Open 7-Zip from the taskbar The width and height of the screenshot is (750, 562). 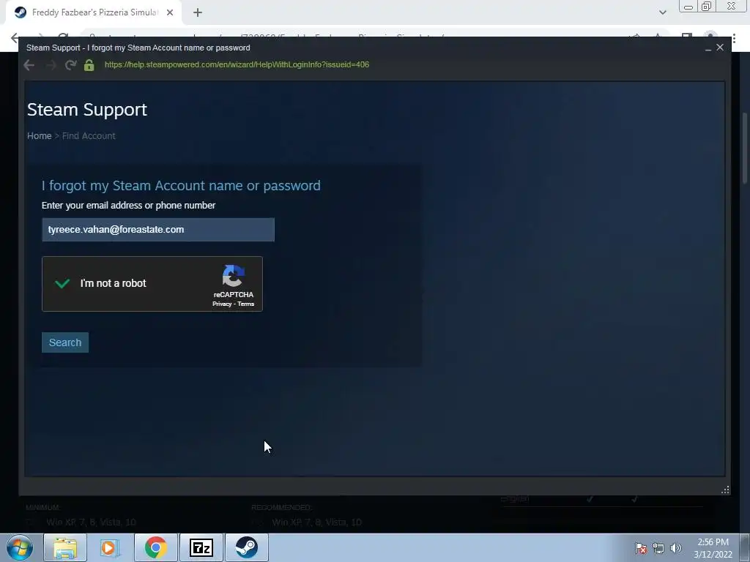pyautogui.click(x=201, y=547)
